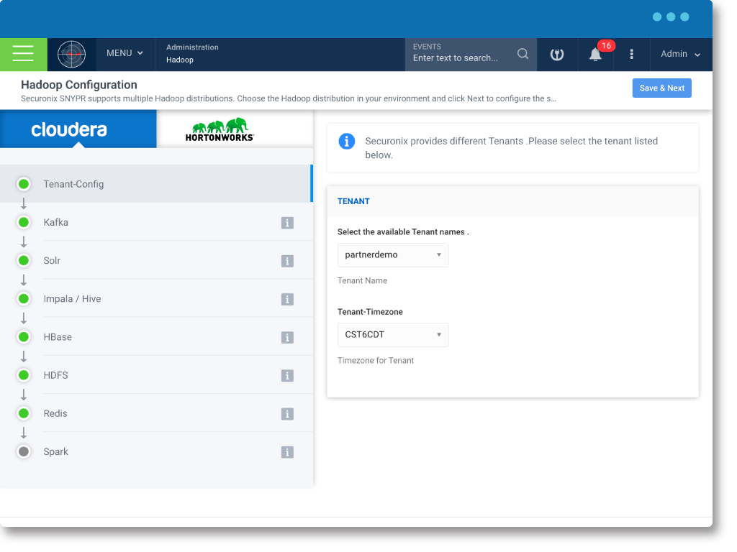Viewport: 737px width, 552px height.
Task: Click the plug connection icon in header
Action: click(556, 55)
